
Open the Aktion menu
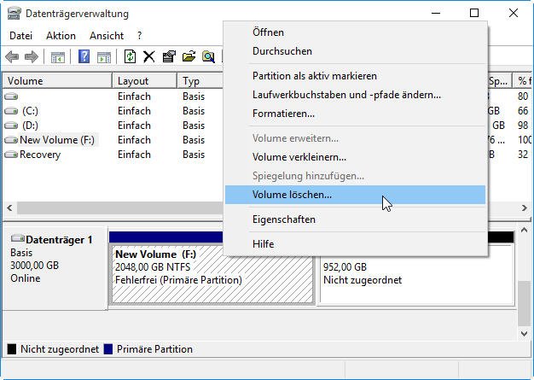pyautogui.click(x=61, y=36)
